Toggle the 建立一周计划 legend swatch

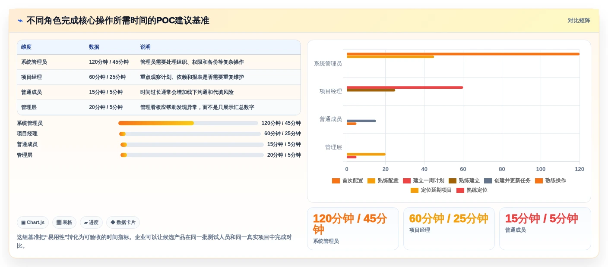click(407, 181)
